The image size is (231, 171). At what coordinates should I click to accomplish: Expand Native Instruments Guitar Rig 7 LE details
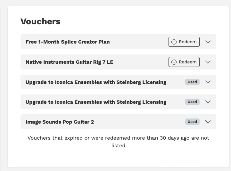click(208, 62)
